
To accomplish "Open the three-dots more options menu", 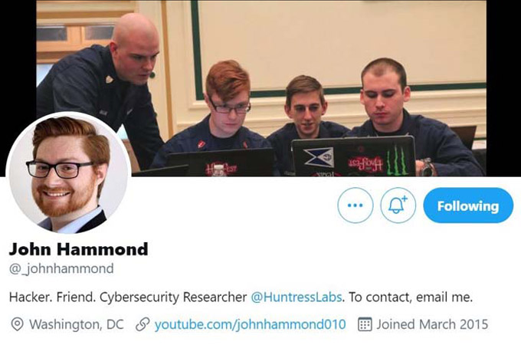I will click(x=356, y=205).
